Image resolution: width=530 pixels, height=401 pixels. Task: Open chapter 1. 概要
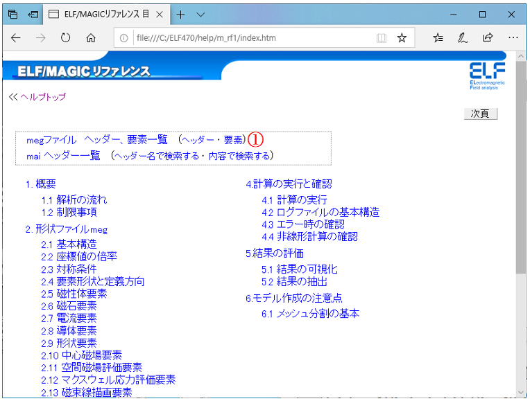pyautogui.click(x=41, y=184)
